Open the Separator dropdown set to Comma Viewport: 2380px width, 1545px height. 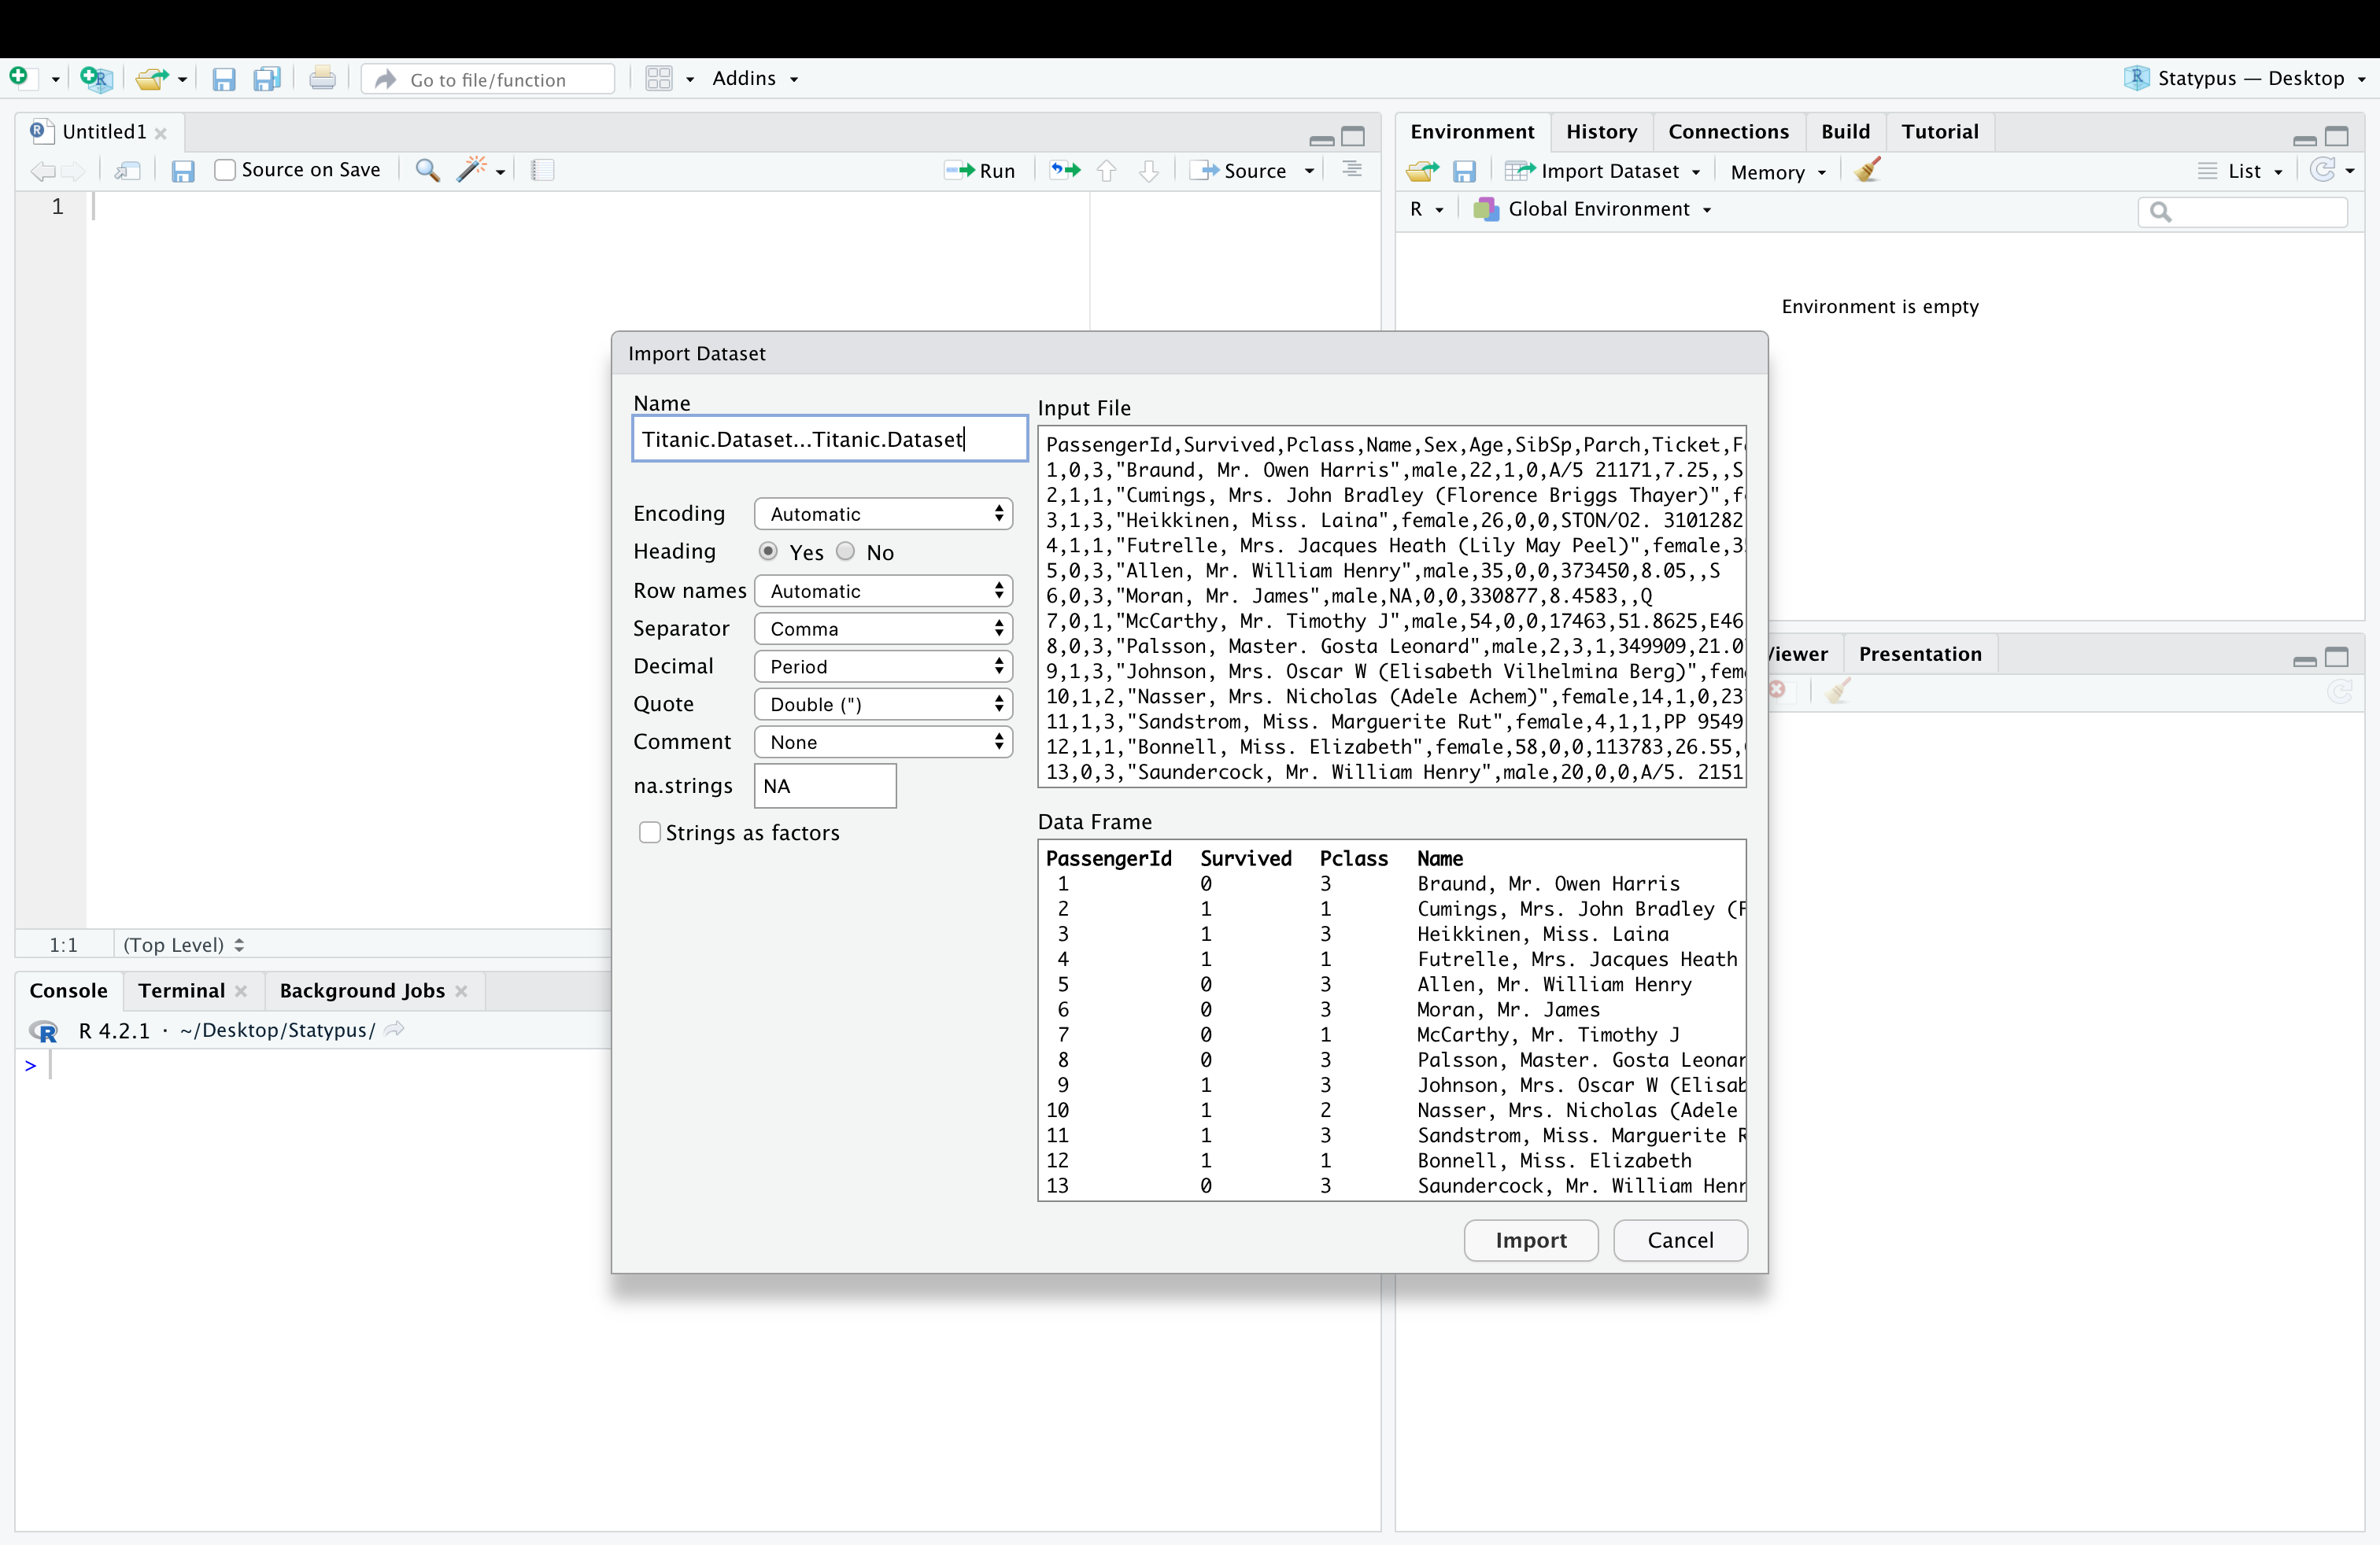pyautogui.click(x=883, y=629)
